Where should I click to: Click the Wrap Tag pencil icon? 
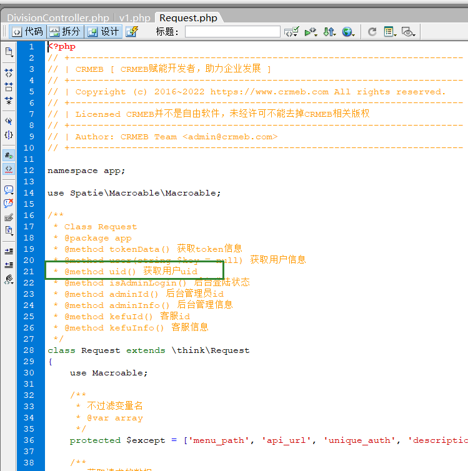point(9,217)
